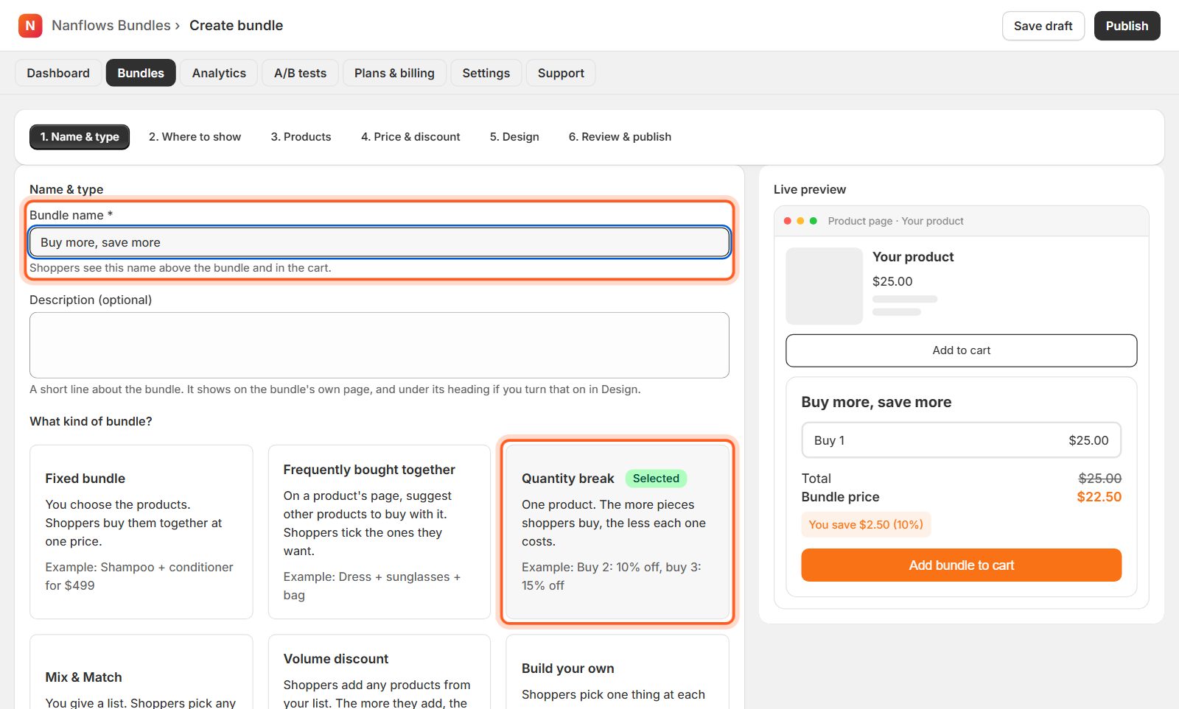The width and height of the screenshot is (1179, 709).
Task: Open the Analytics tab
Action: pos(219,73)
